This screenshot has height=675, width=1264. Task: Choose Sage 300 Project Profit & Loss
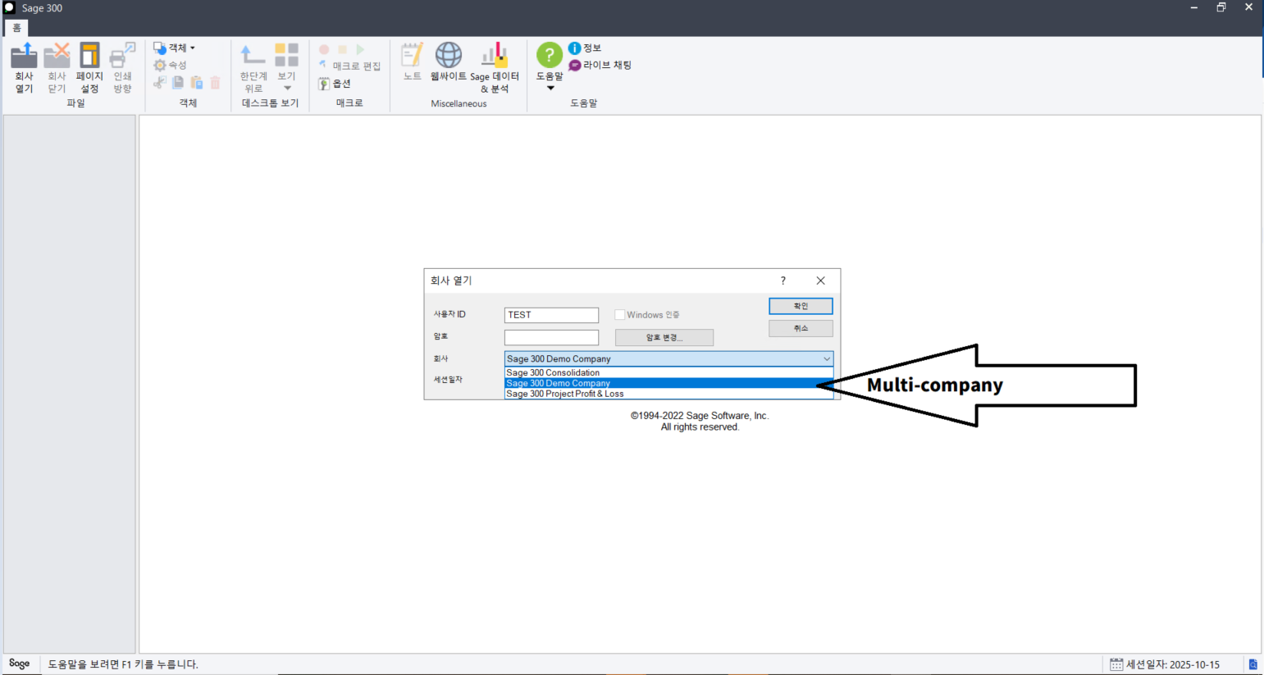pyautogui.click(x=669, y=394)
